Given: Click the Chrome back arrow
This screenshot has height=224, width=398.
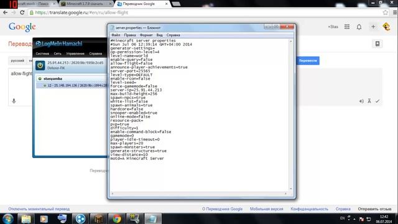Looking at the screenshot, I should tap(5, 12).
